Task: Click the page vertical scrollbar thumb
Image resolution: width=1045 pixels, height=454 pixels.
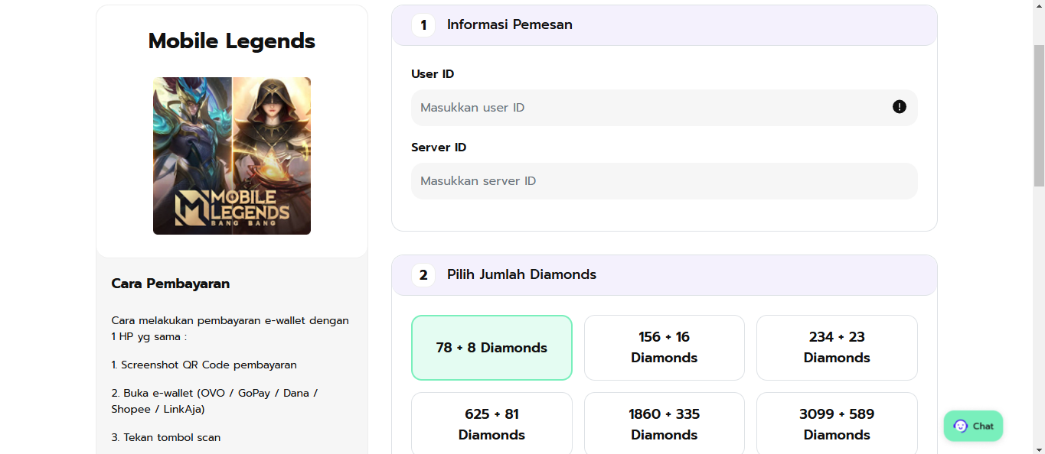Action: pyautogui.click(x=1039, y=115)
